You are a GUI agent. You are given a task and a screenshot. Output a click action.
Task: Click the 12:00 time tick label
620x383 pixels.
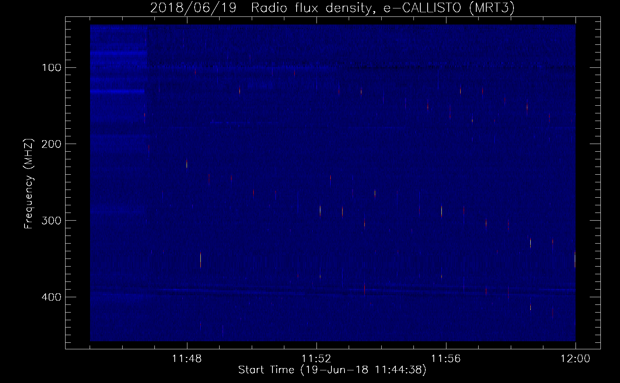576,359
